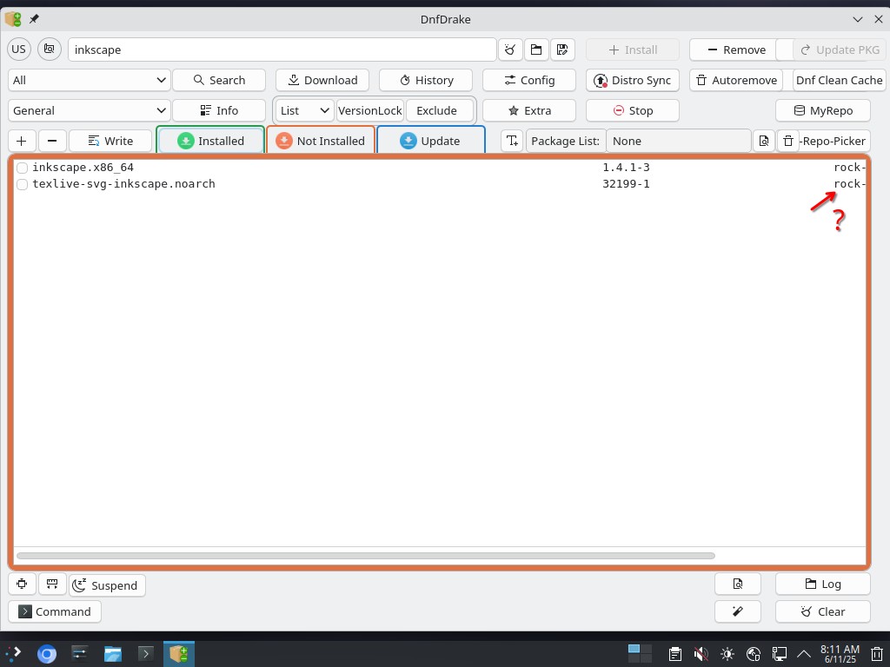Switch to the Installed tab
This screenshot has height=667, width=890.
(210, 141)
